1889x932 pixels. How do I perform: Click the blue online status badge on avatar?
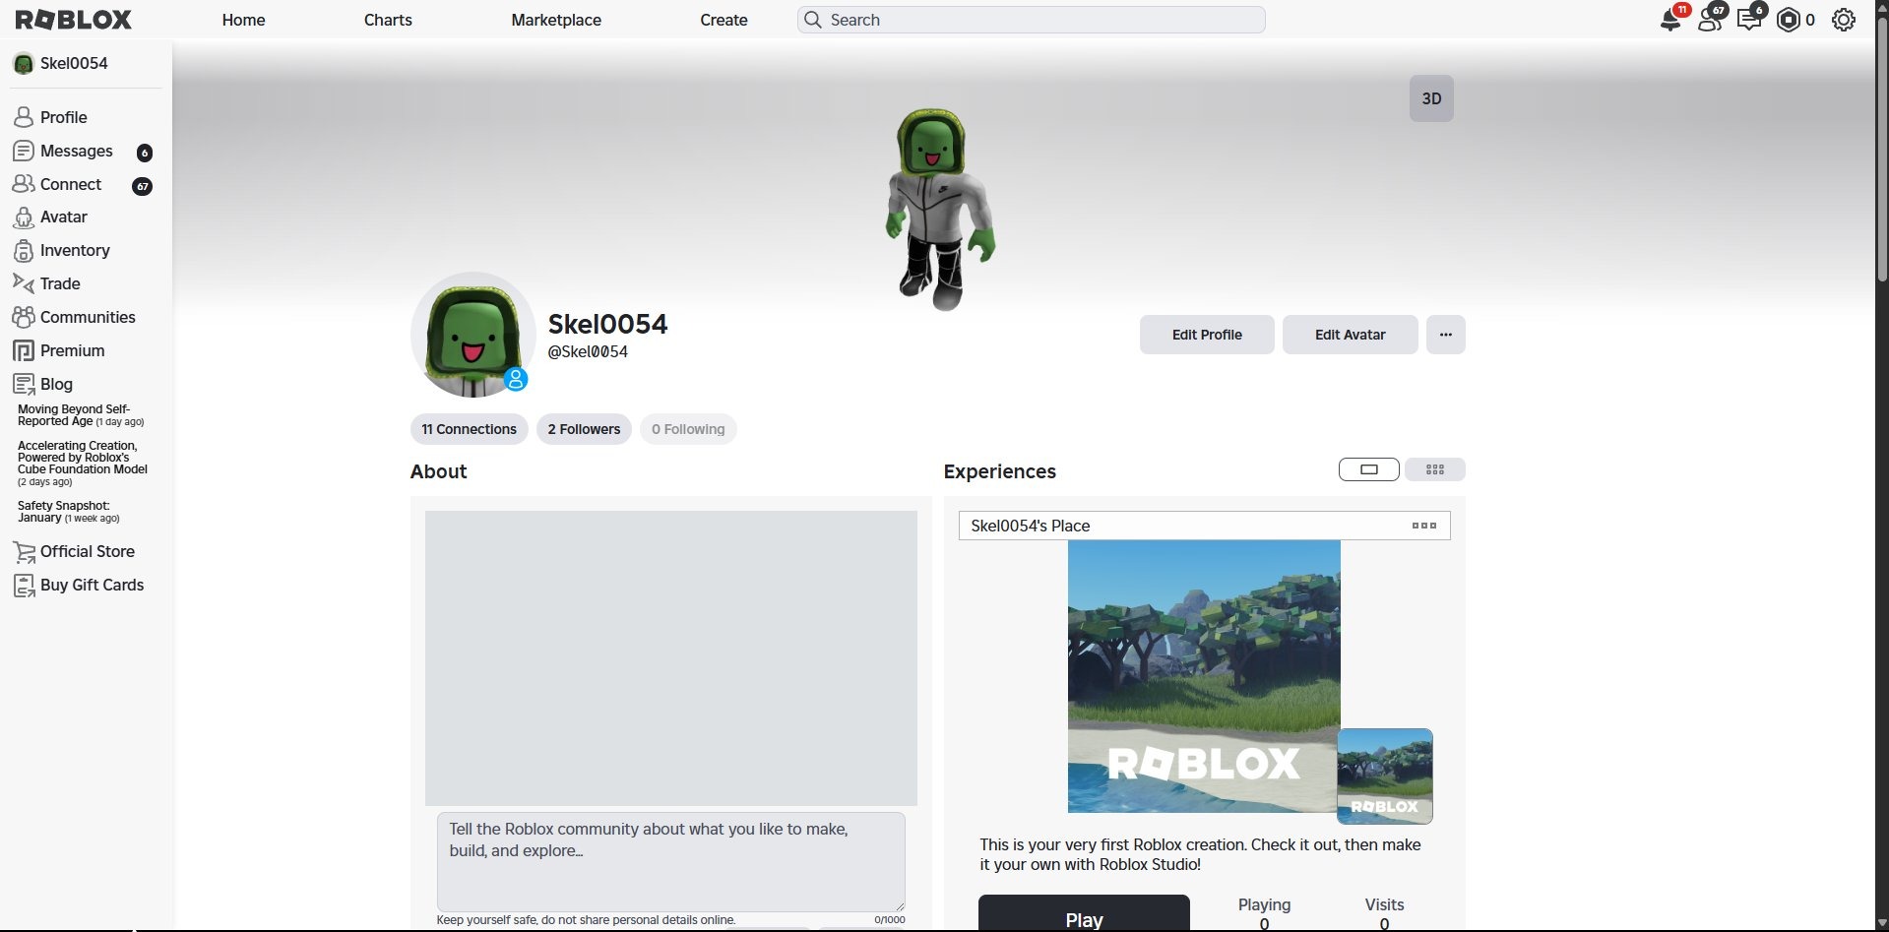tap(516, 379)
